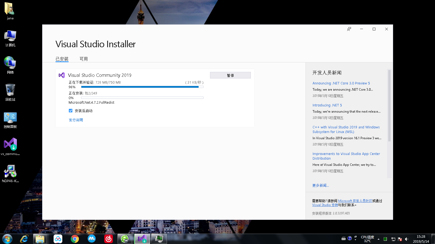The height and width of the screenshot is (244, 435).
Task: Click the 暂停 pause button
Action: tap(230, 75)
